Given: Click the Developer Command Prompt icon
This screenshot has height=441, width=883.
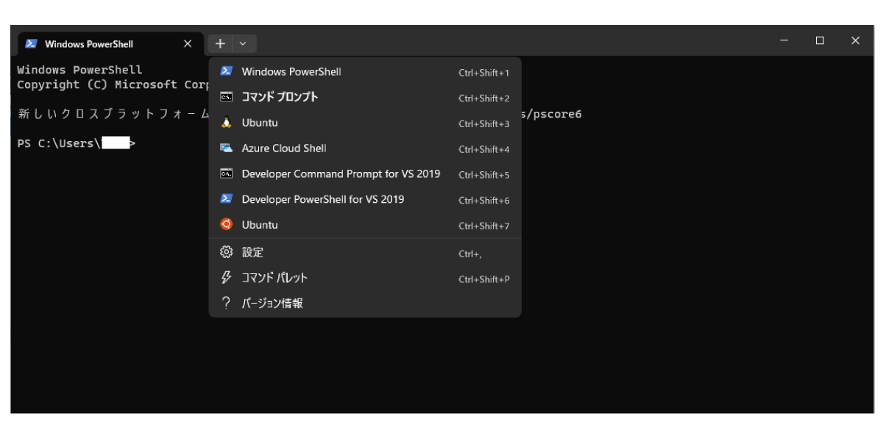Looking at the screenshot, I should coord(227,173).
